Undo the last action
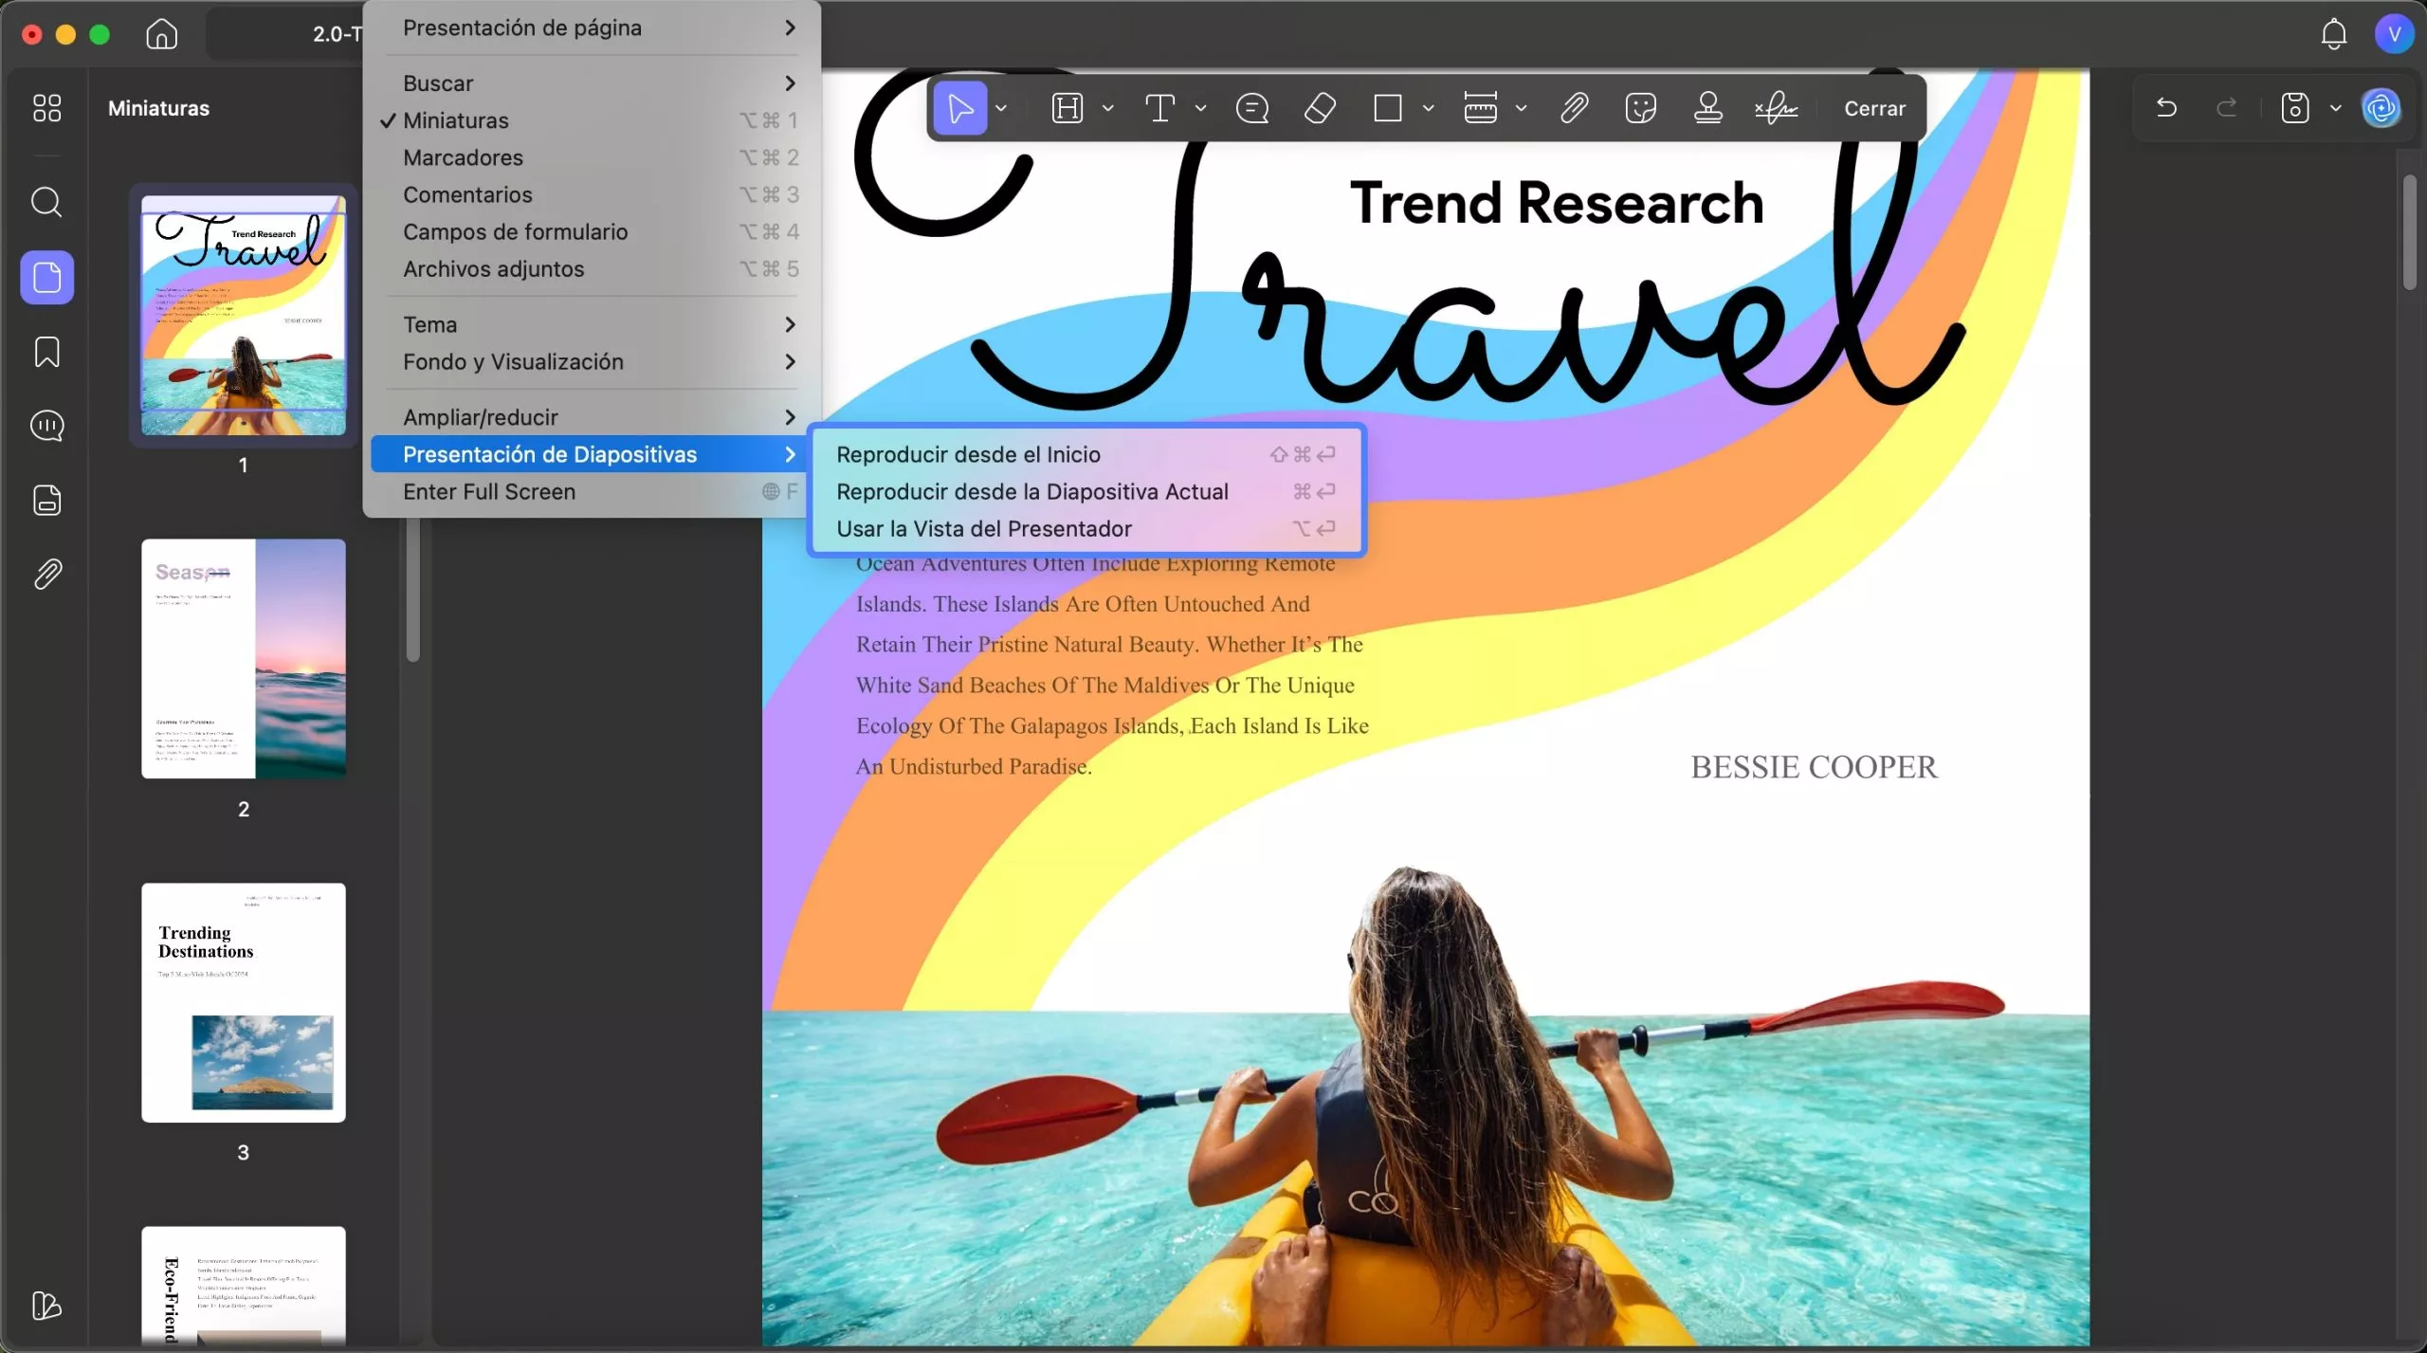This screenshot has width=2427, height=1353. click(x=2166, y=108)
